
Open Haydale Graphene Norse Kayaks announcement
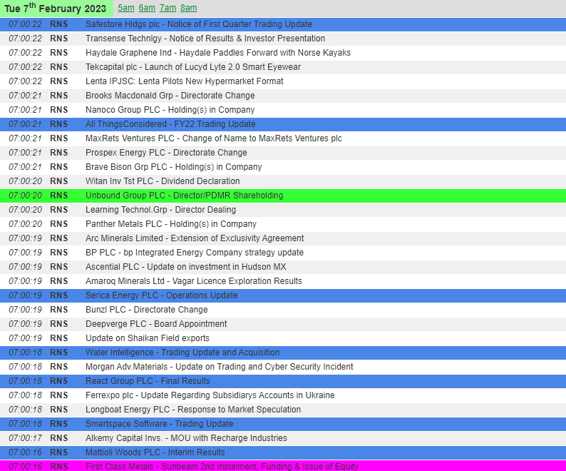click(x=218, y=53)
